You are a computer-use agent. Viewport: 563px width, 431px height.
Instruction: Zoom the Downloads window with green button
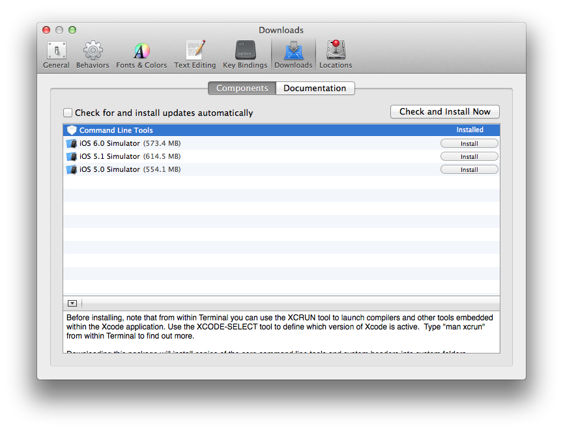pos(72,30)
